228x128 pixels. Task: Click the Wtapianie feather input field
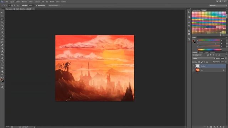pyautogui.click(x=31, y=6)
